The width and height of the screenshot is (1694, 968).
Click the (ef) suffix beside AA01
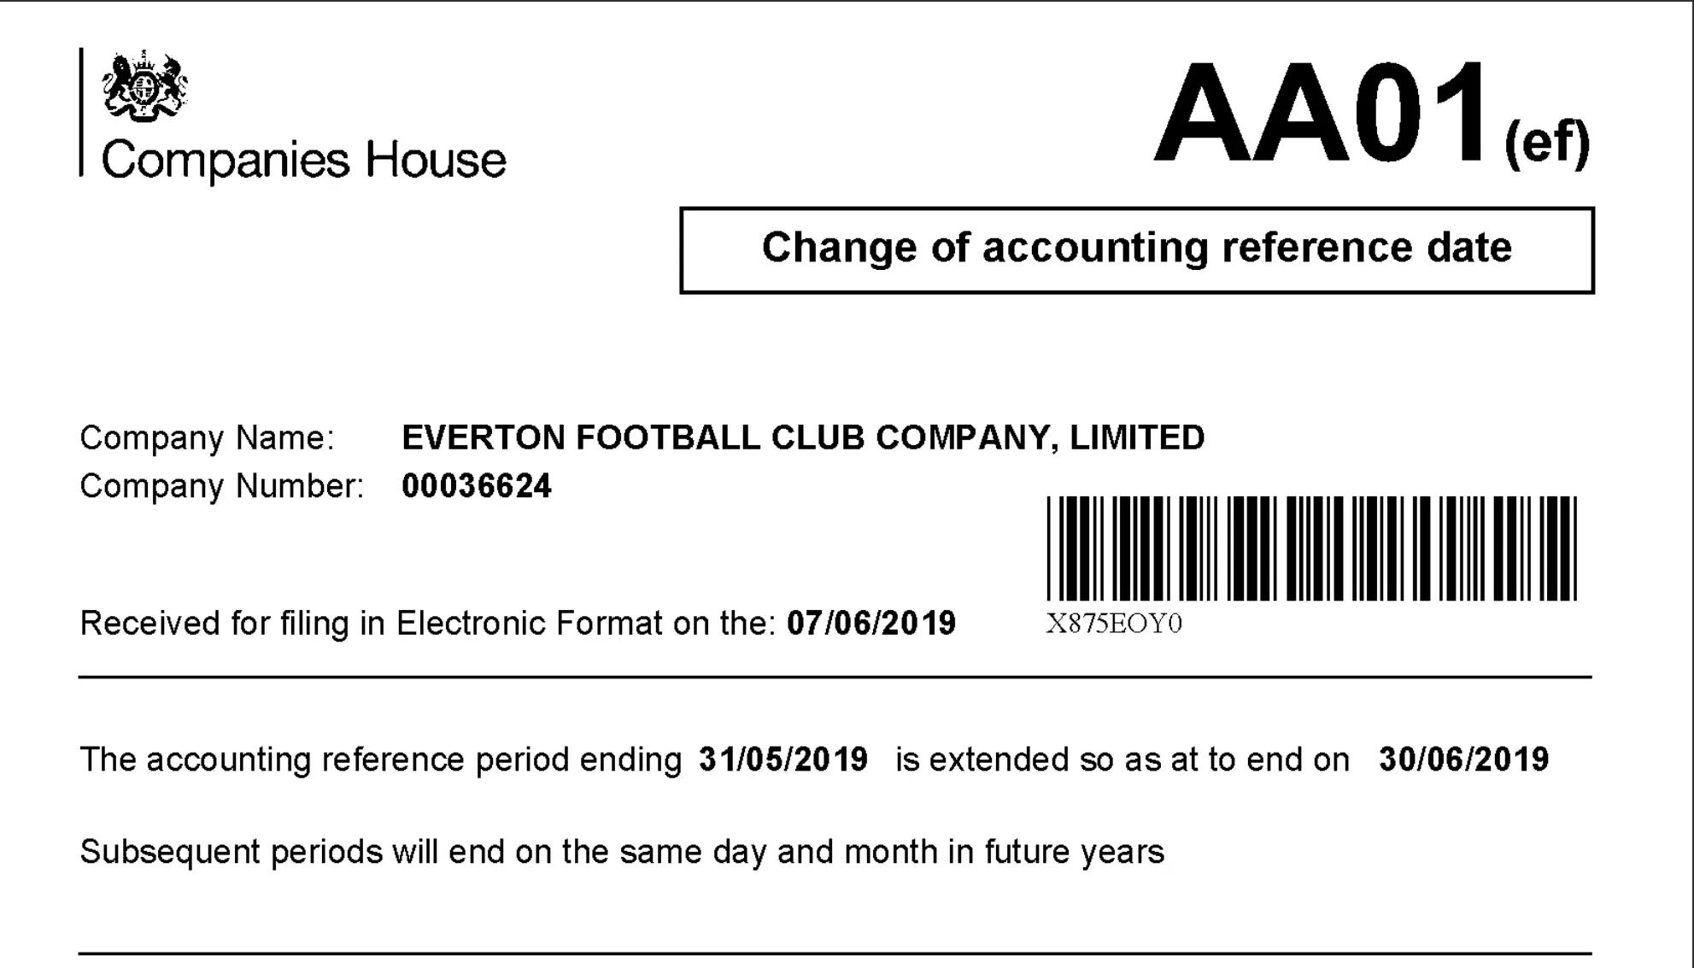coord(1546,143)
